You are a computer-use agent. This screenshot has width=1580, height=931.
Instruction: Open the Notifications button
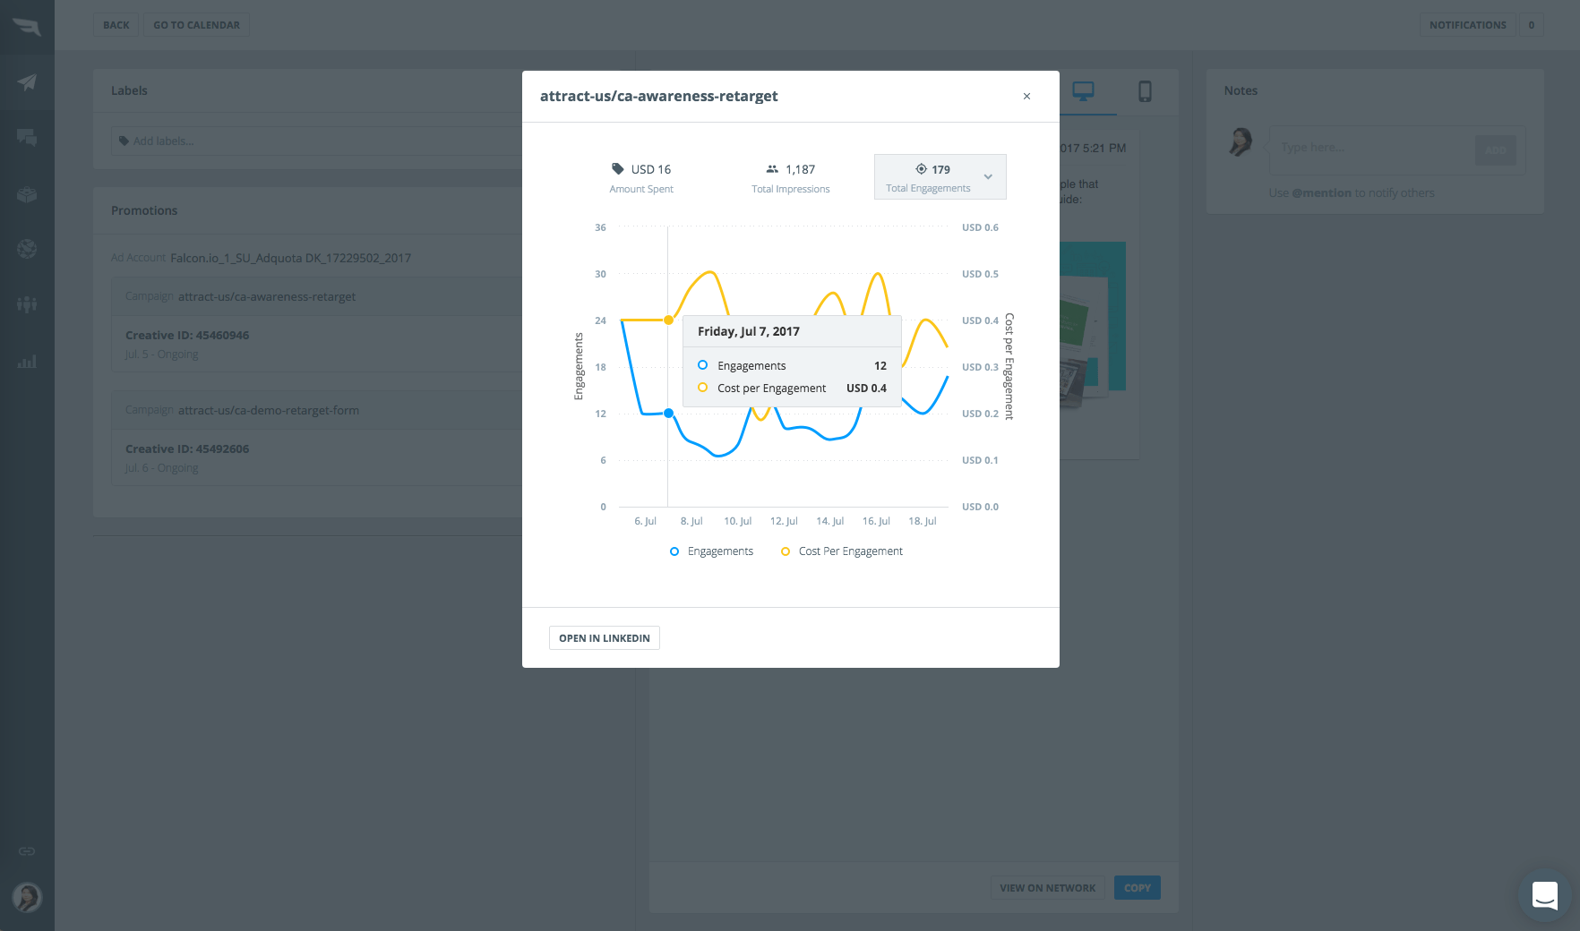tap(1467, 25)
